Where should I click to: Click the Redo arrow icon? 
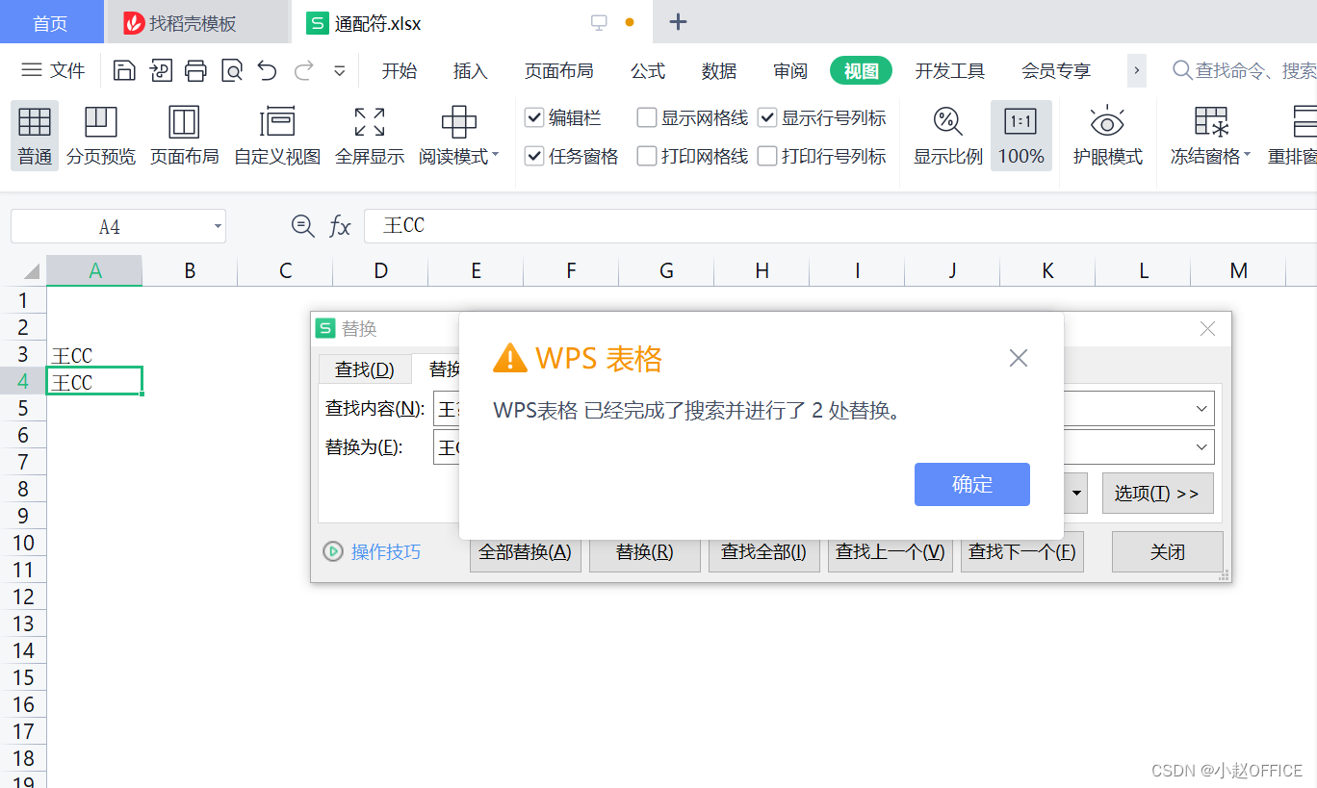303,70
